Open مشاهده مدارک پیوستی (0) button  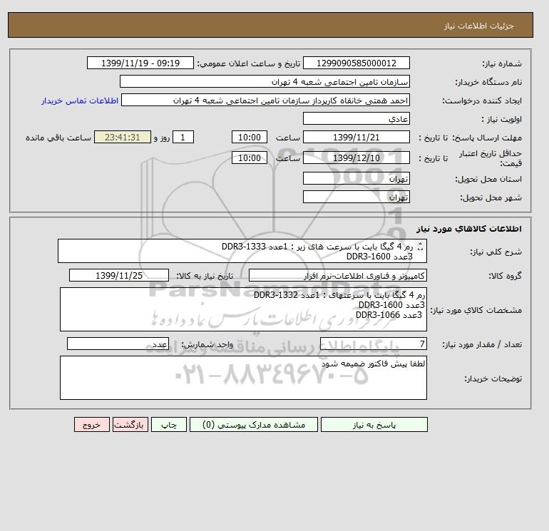click(x=254, y=425)
